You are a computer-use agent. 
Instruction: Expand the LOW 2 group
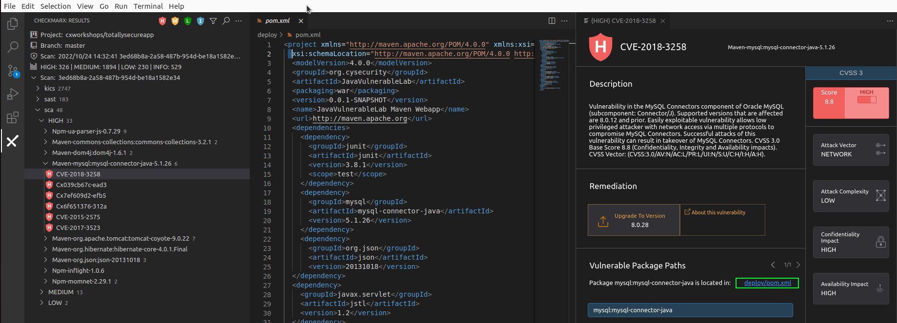tap(41, 303)
